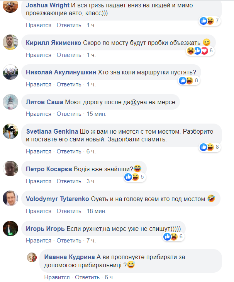
Task: Show reactions on Петро Косарєв's comment
Action: pos(134,177)
